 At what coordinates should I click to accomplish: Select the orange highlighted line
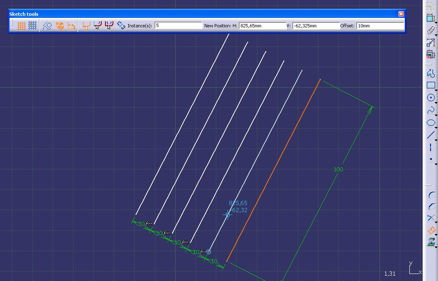point(274,171)
